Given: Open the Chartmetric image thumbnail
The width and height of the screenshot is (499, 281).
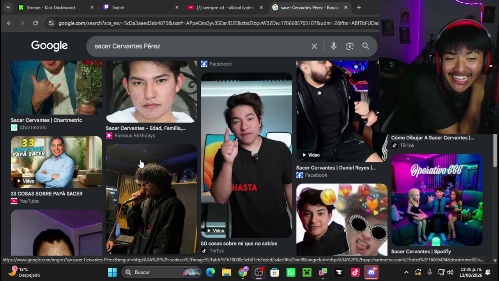Looking at the screenshot, I should click(57, 87).
